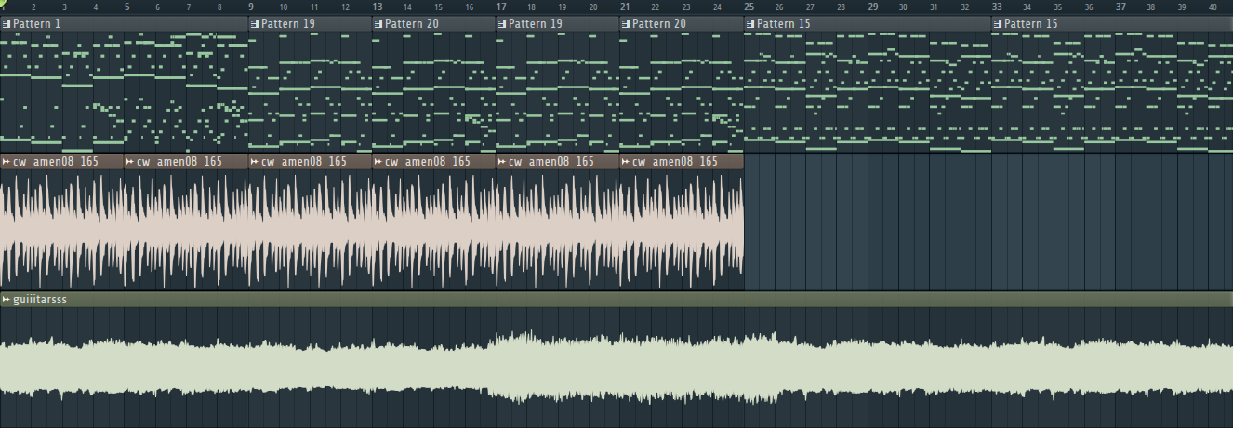Screen dimensions: 1233x428
Task: Jump to bar 37 on the timeline ruler
Action: coord(1120,7)
